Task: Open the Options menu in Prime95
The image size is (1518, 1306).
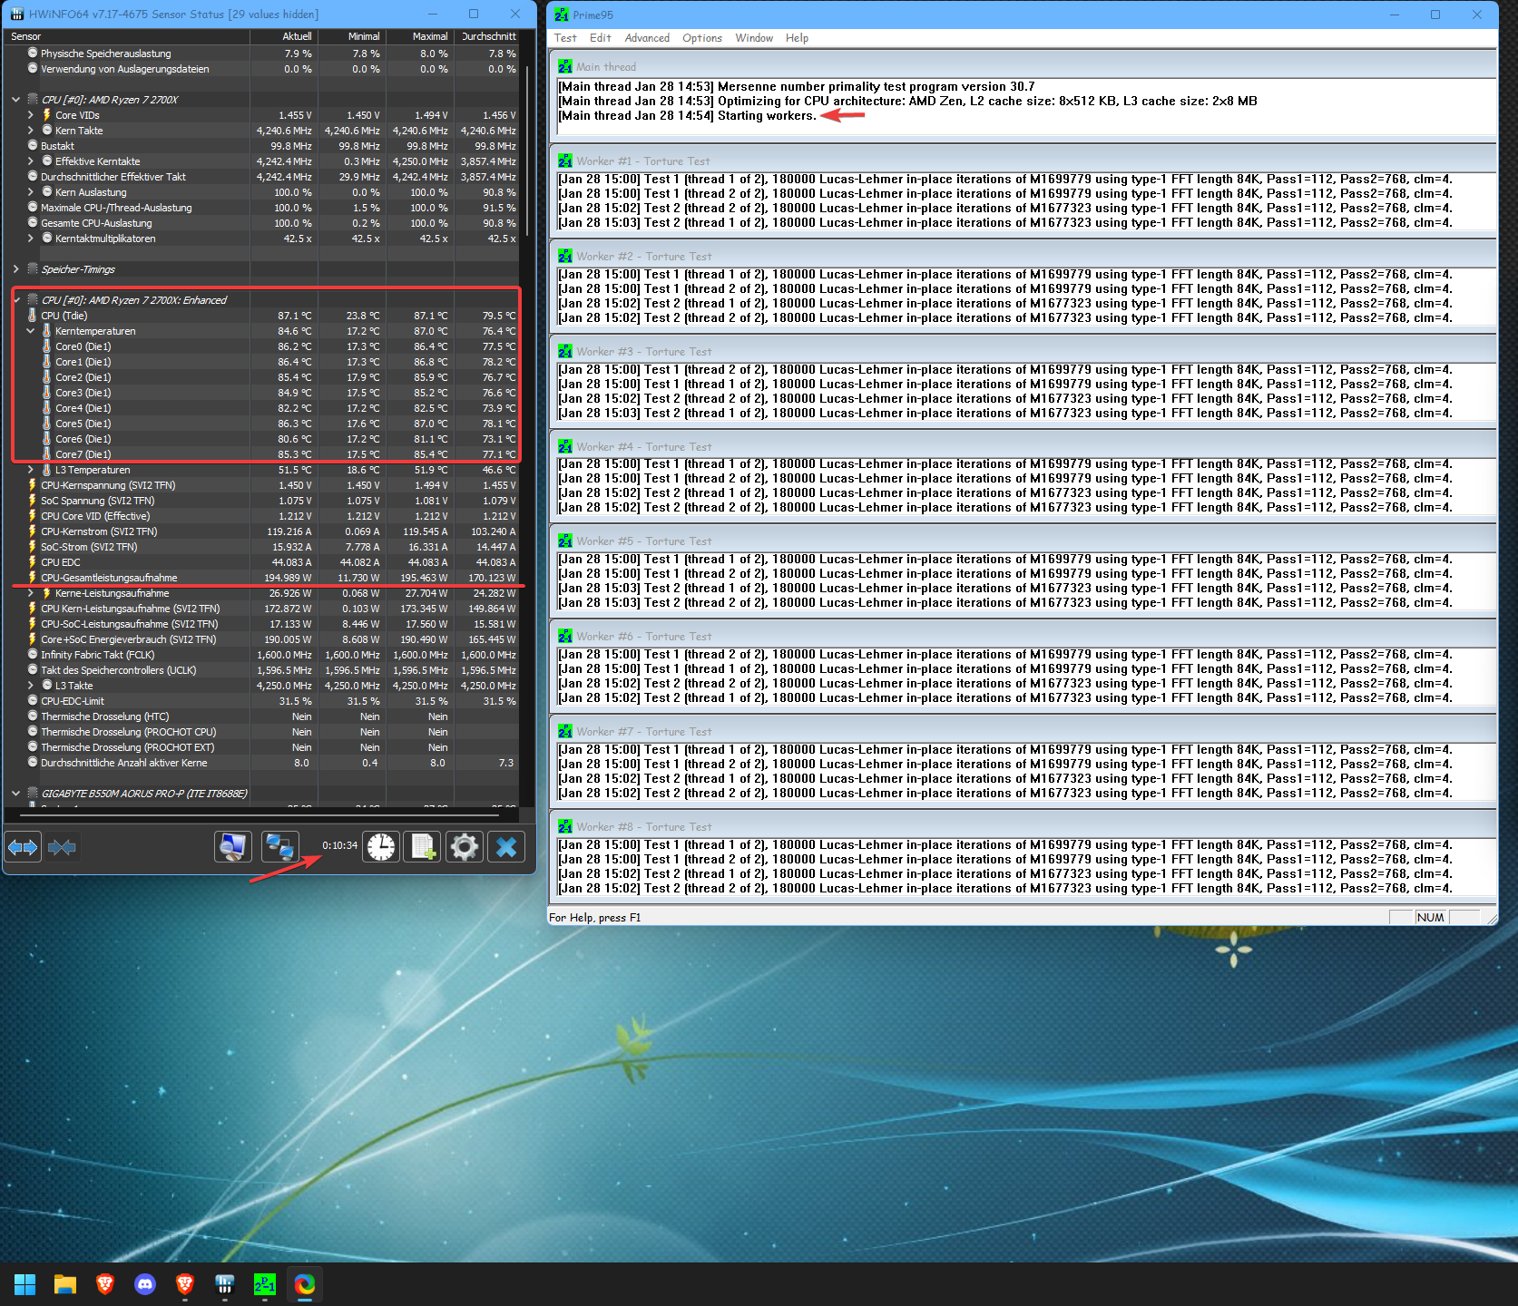Action: [x=702, y=38]
